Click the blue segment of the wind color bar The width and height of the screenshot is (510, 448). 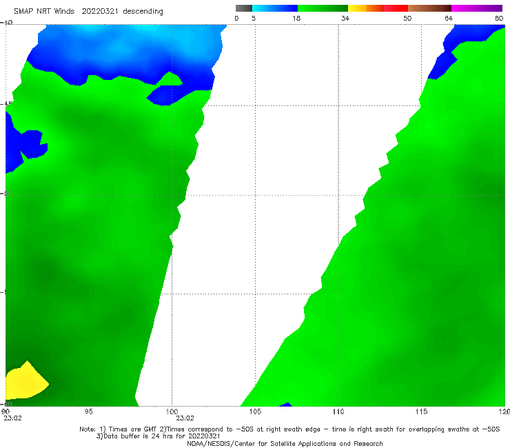(x=275, y=8)
